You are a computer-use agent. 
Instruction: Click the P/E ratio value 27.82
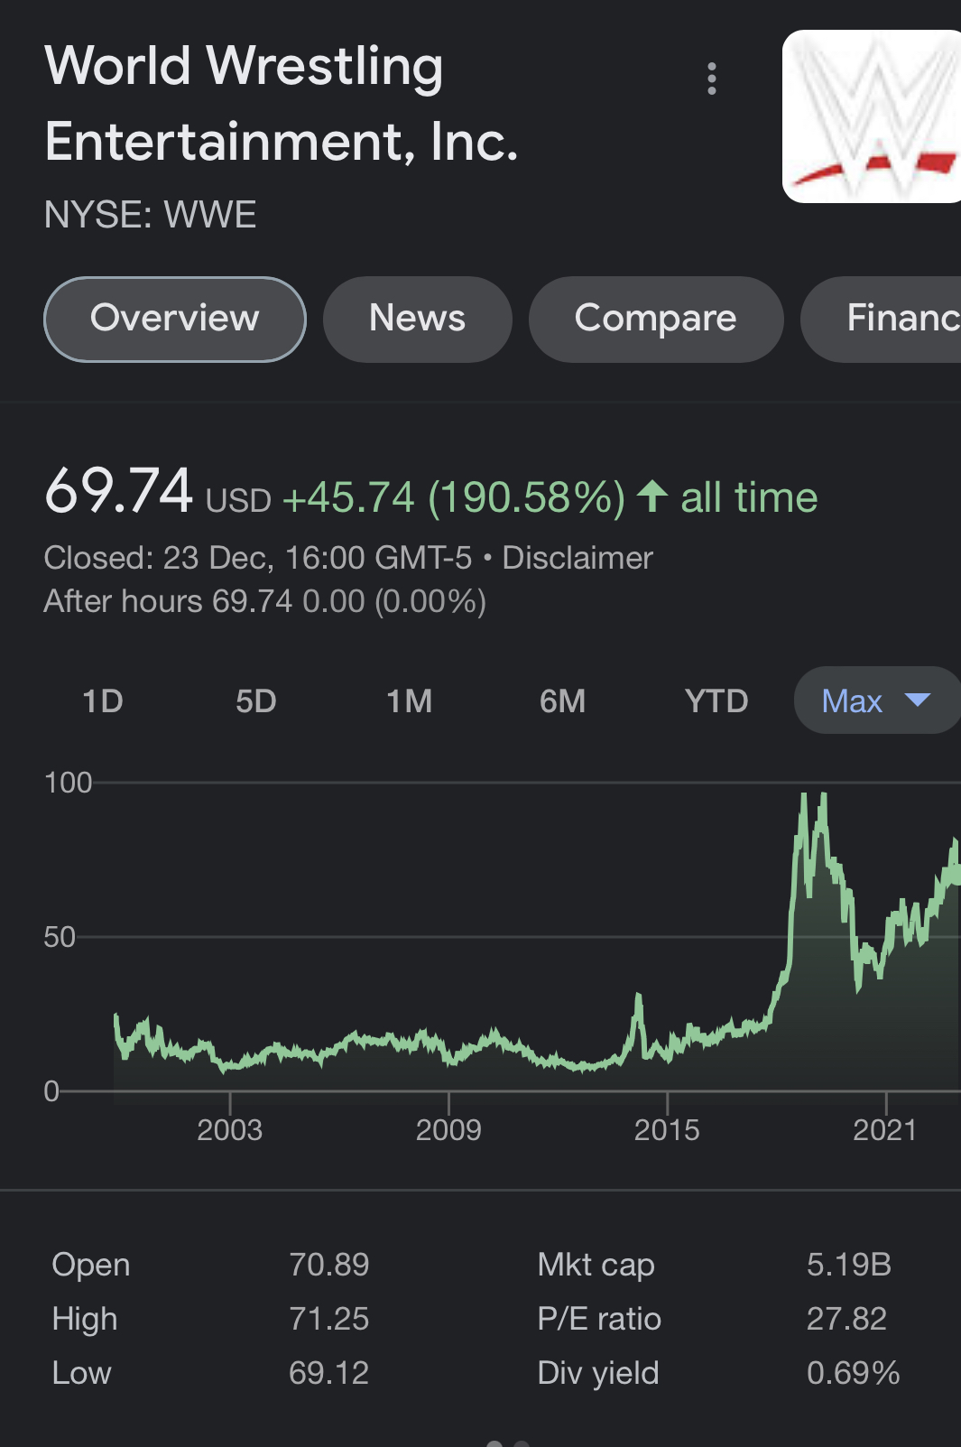(847, 1319)
